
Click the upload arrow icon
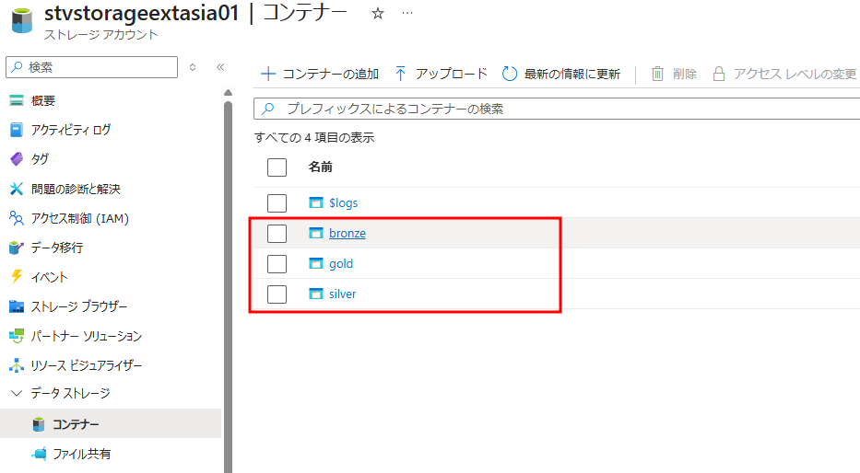401,74
